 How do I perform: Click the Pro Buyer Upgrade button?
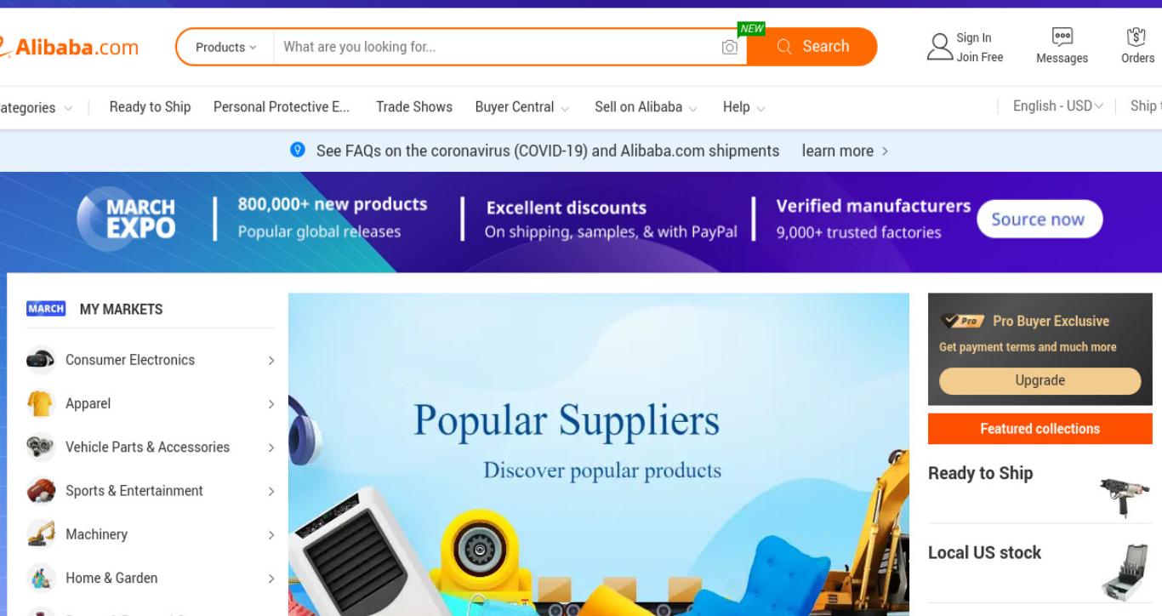(x=1040, y=380)
